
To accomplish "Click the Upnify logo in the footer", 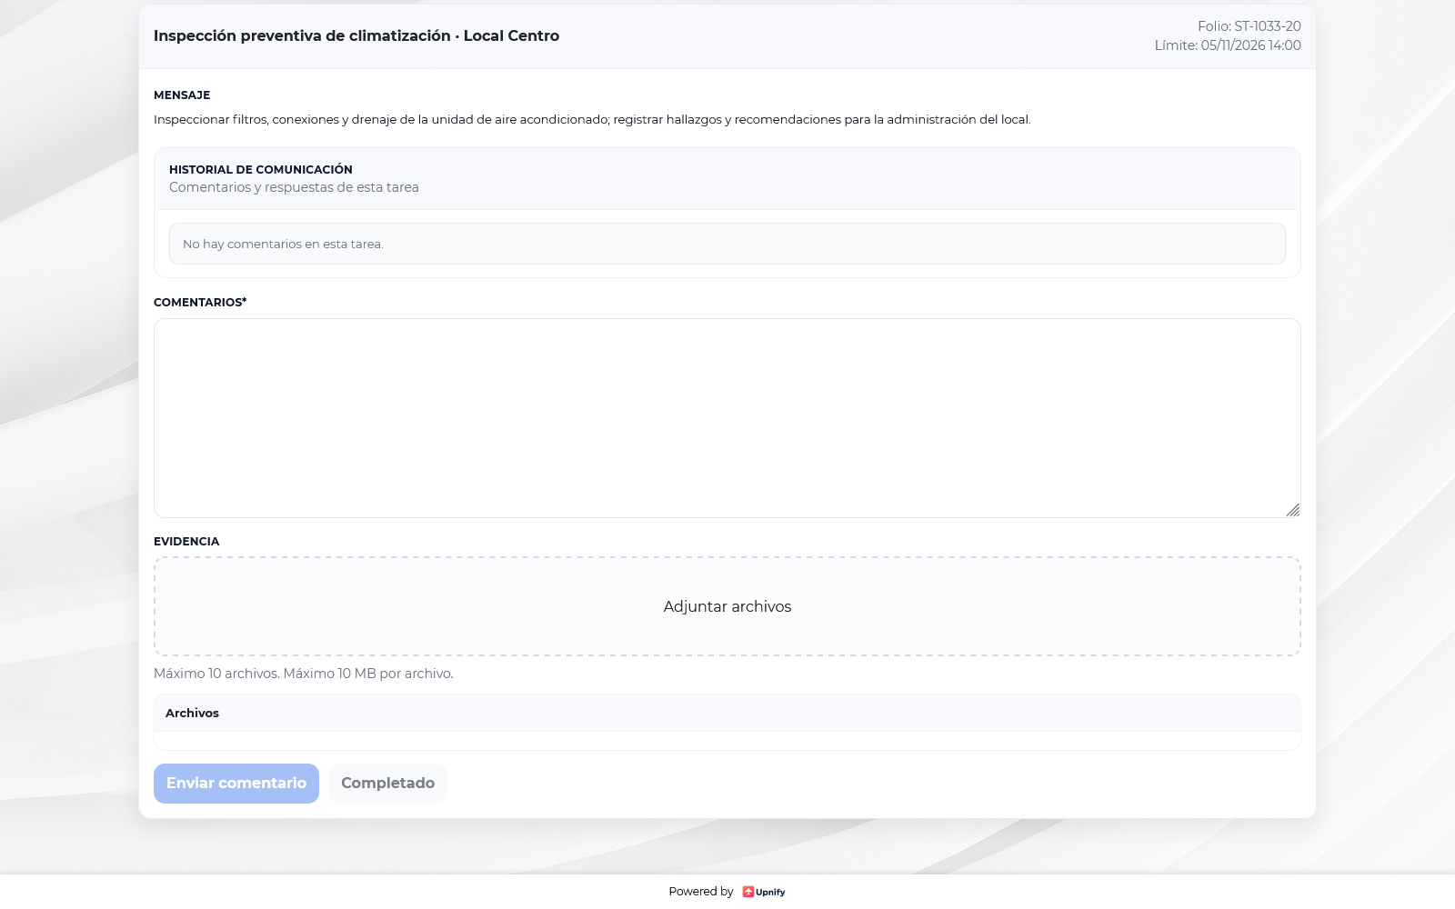I will [764, 892].
